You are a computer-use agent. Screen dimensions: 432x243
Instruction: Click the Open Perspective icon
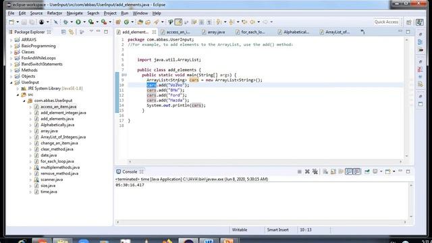pyautogui.click(x=409, y=22)
